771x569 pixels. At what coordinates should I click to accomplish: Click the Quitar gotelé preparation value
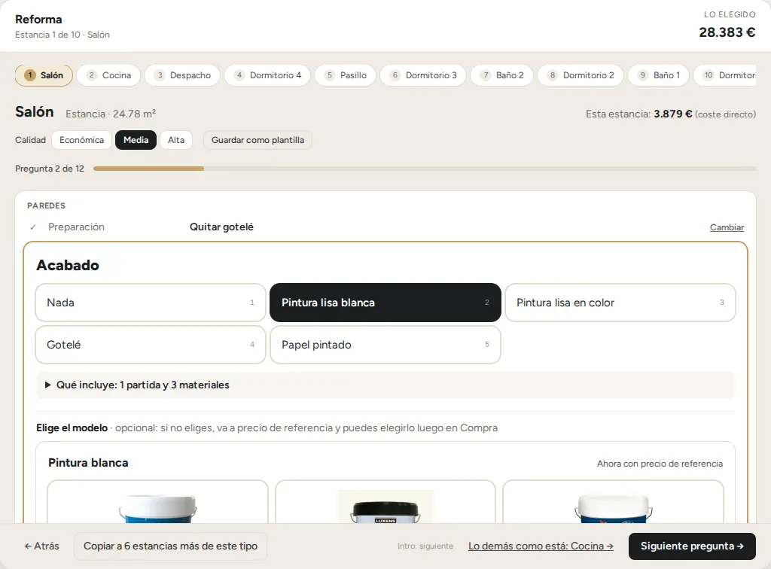point(222,227)
